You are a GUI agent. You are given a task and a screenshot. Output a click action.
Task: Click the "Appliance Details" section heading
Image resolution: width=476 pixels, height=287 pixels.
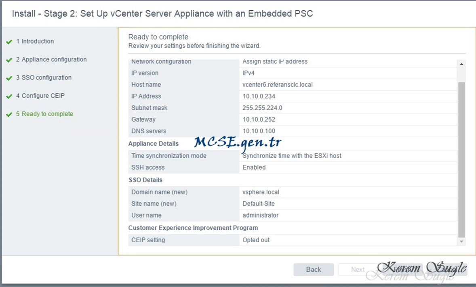tap(153, 144)
